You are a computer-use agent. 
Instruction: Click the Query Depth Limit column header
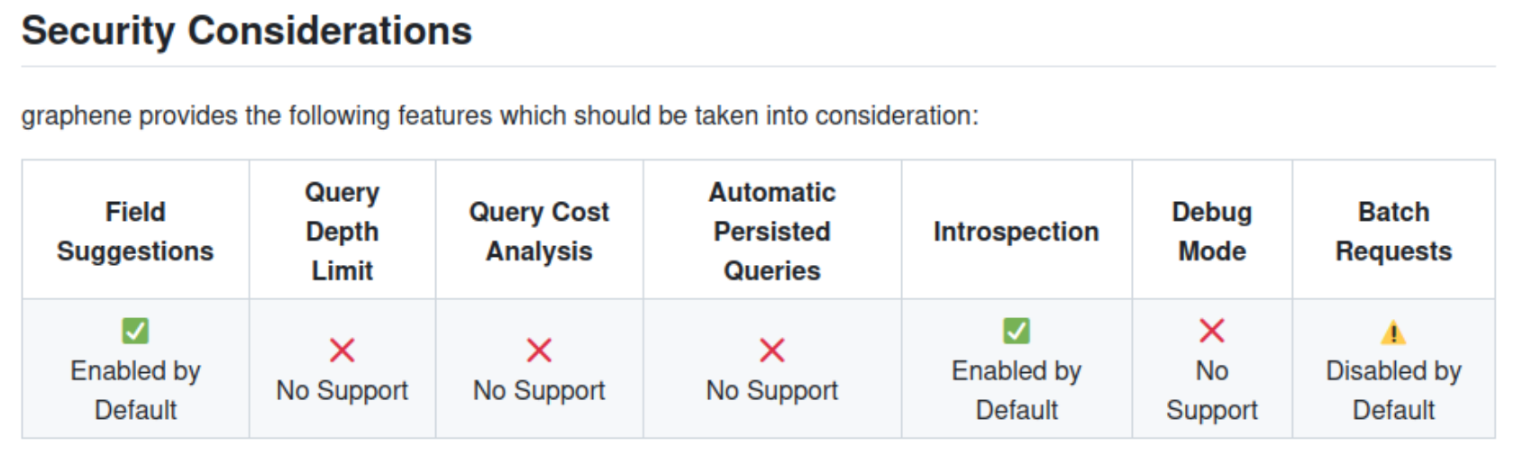(342, 232)
